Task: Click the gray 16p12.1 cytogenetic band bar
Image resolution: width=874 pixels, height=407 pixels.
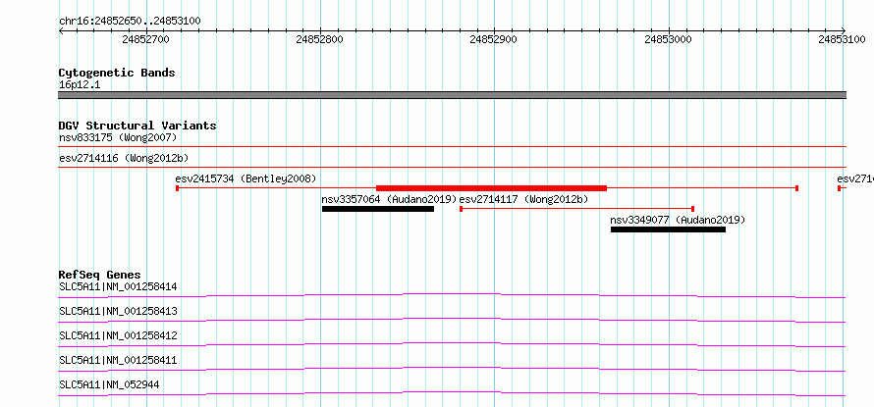Action: pyautogui.click(x=452, y=95)
